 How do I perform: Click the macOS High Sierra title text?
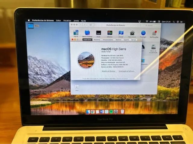[114, 49]
